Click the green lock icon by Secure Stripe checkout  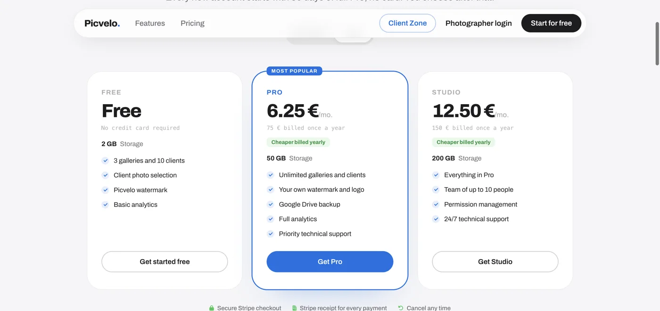(x=212, y=308)
